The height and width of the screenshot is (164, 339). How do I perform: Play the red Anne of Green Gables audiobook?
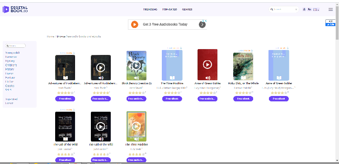tap(207, 64)
